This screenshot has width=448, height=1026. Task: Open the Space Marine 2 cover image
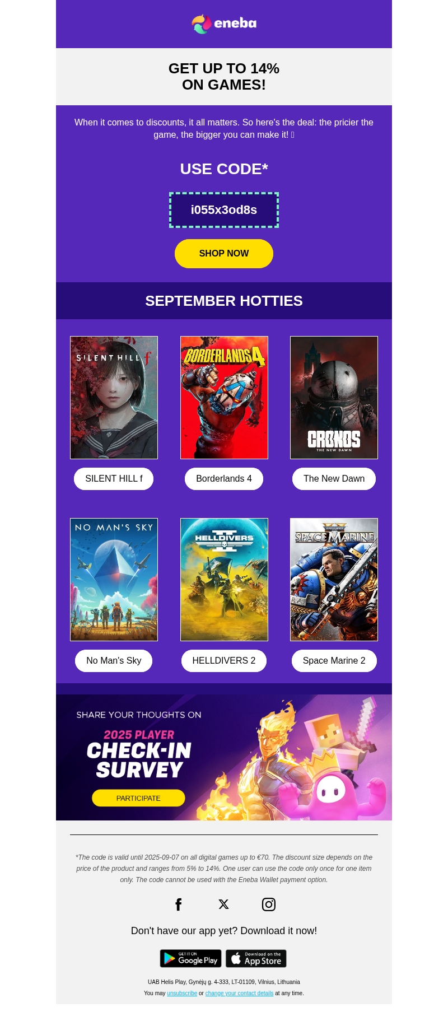334,580
